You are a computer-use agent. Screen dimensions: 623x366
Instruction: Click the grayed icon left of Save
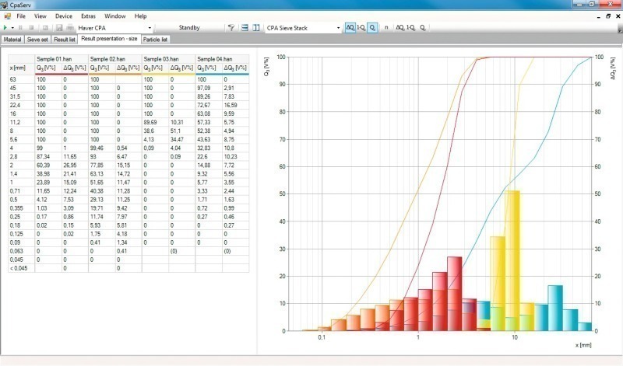(45, 28)
